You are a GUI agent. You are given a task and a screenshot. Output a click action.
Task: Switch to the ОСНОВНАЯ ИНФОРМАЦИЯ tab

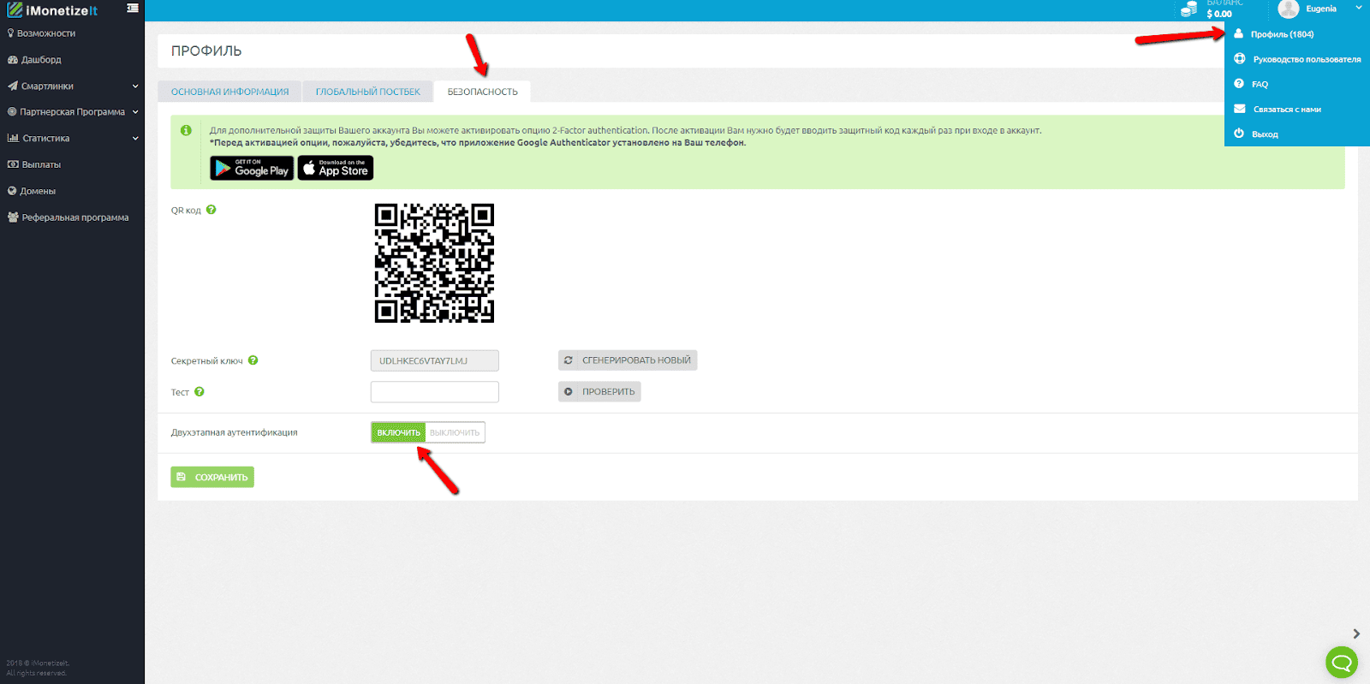tap(229, 92)
